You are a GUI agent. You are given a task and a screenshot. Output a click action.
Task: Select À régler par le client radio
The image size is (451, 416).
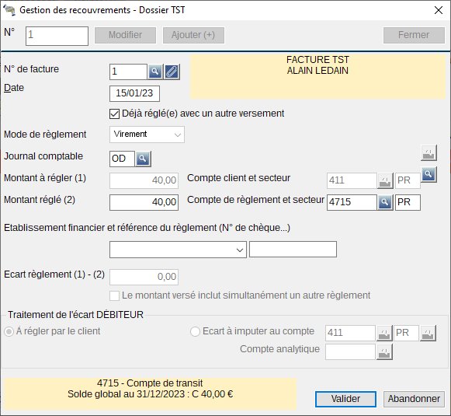click(x=9, y=332)
